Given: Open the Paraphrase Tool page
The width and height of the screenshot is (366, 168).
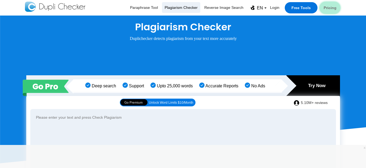Looking at the screenshot, I should coord(144,8).
